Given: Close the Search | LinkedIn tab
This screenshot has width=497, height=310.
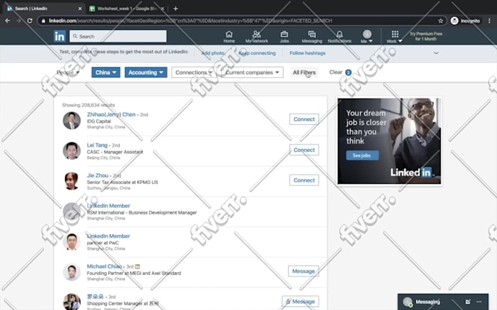Looking at the screenshot, I should tap(80, 9).
